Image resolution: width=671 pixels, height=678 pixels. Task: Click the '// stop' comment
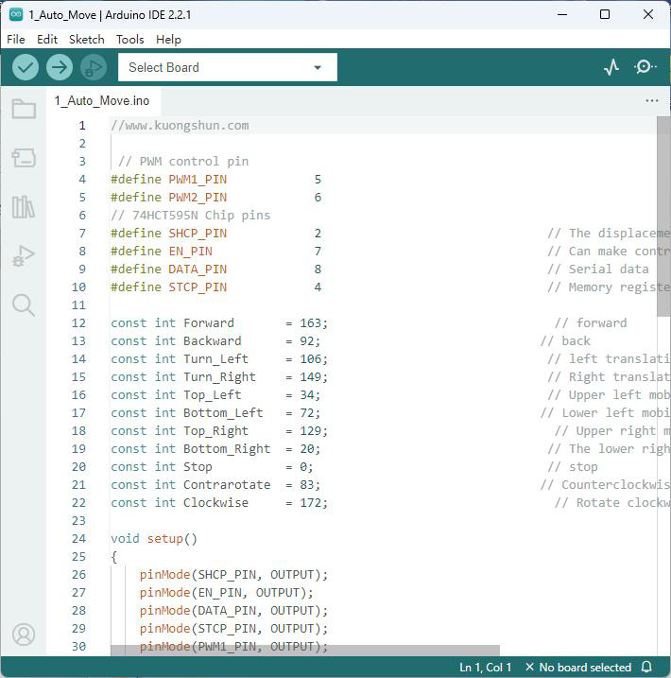pos(573,467)
